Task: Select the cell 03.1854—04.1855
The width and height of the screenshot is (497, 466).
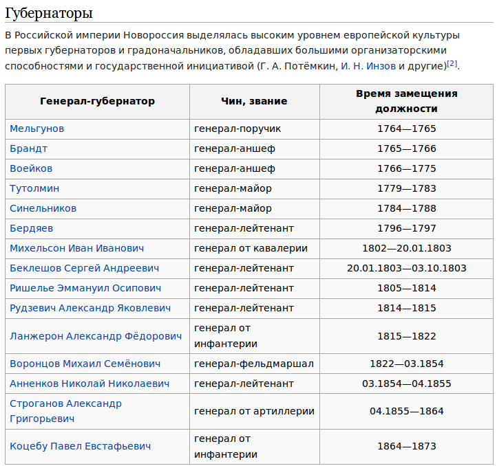Action: coord(407,384)
